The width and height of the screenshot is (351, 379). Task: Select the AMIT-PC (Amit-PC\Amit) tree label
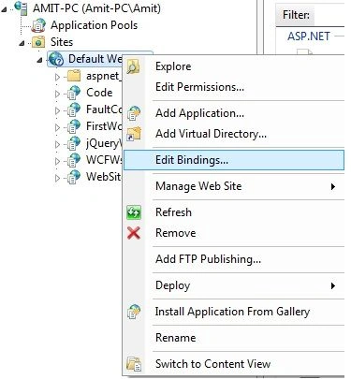tap(96, 8)
